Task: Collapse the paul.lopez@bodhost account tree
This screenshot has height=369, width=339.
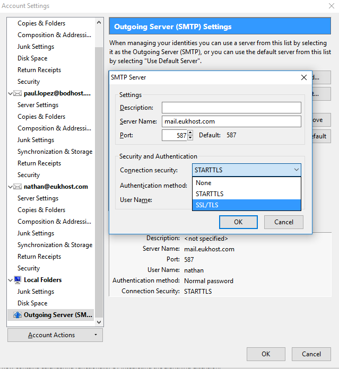Action: point(11,93)
